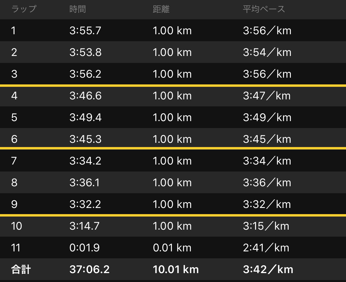Open lap 6 row with time 3:45.3

pyautogui.click(x=173, y=138)
